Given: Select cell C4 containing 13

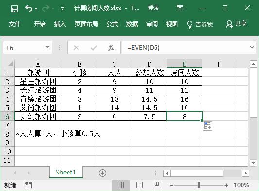Looking at the screenshot, I should tap(115, 99).
